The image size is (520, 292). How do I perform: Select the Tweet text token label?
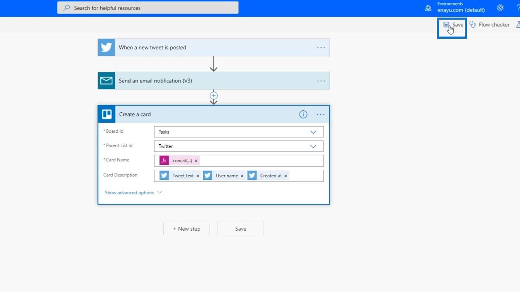click(183, 176)
